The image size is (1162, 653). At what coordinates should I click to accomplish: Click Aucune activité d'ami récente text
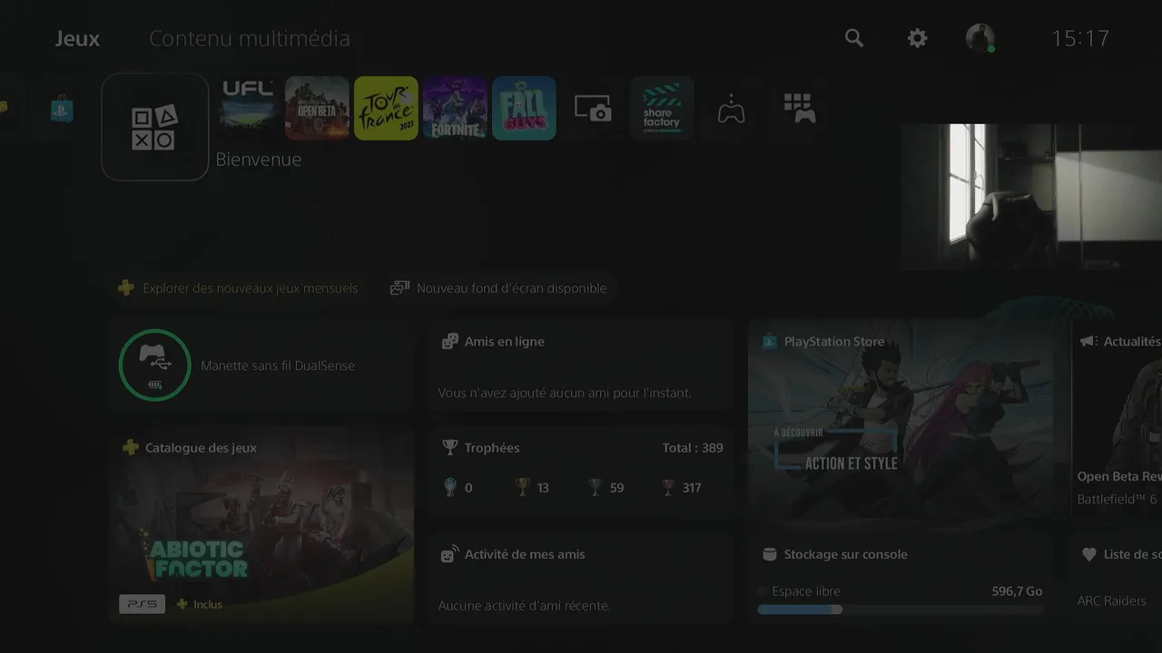[x=525, y=605]
